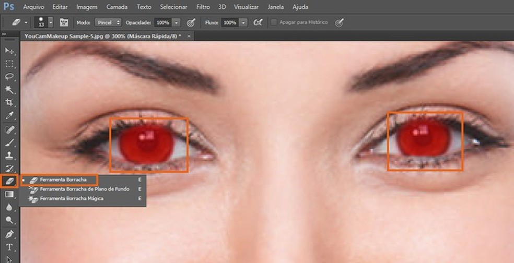Click the Fluxo 100% field
This screenshot has height=263, width=514.
click(x=230, y=22)
